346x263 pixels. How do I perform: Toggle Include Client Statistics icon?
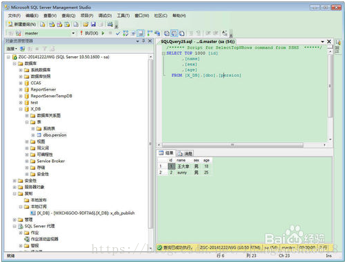(x=157, y=33)
